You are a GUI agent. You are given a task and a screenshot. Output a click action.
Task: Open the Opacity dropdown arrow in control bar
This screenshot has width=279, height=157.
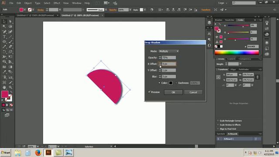coord(130,10)
